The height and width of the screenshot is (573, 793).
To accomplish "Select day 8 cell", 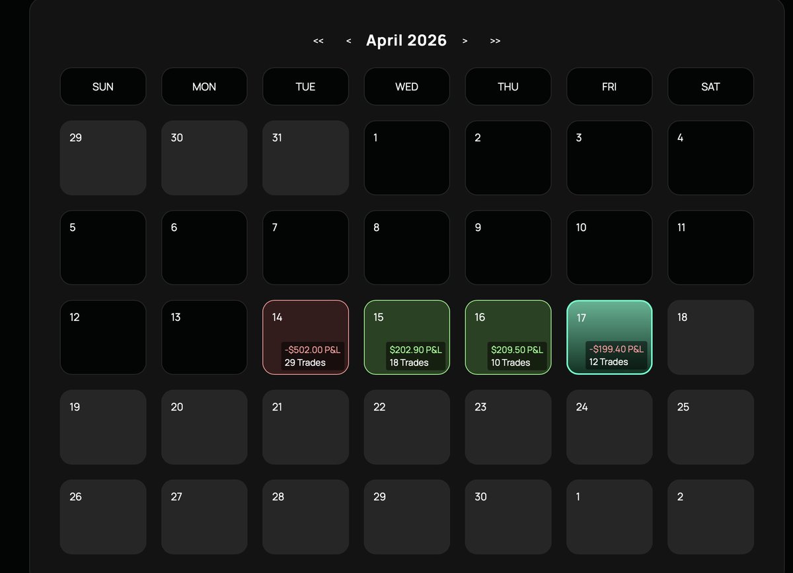I will tap(407, 248).
